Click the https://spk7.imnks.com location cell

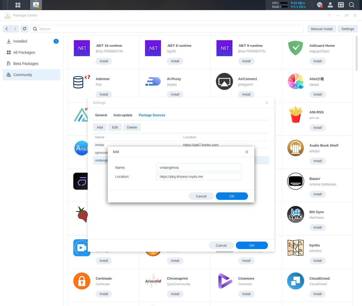pyautogui.click(x=201, y=145)
